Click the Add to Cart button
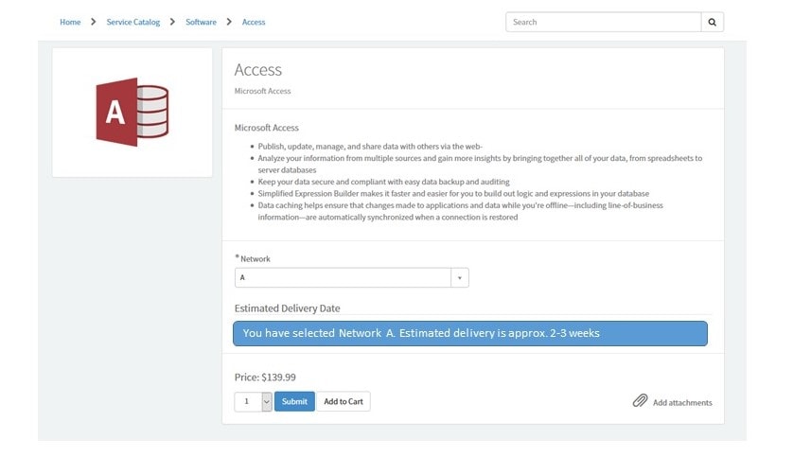 click(344, 402)
